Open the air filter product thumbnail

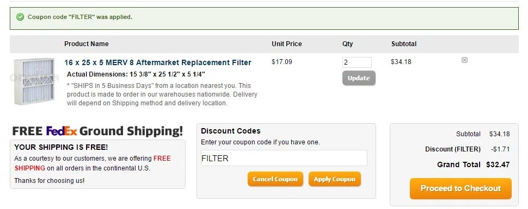click(x=34, y=81)
